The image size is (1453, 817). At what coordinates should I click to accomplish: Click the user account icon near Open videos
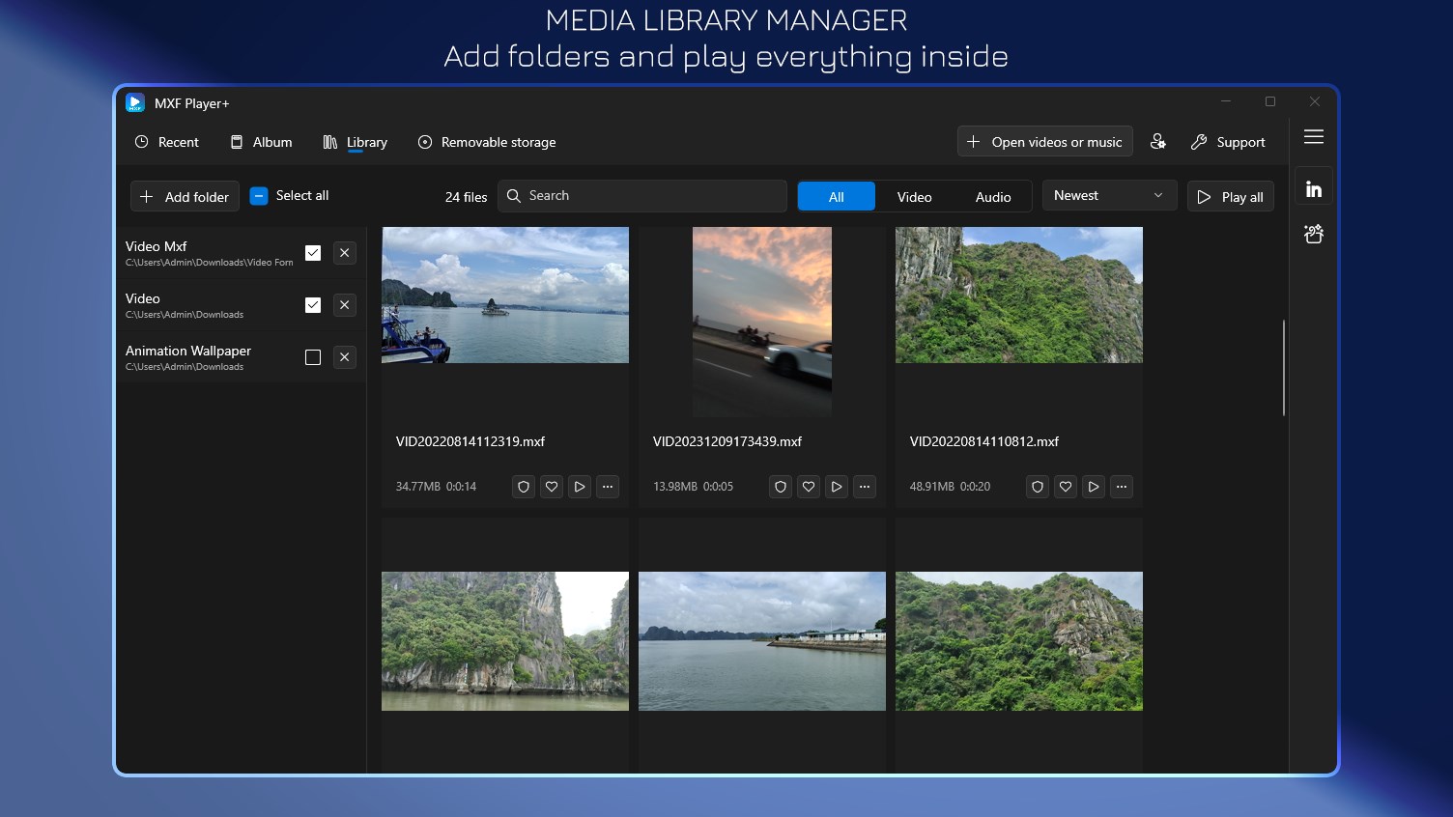[x=1158, y=141]
